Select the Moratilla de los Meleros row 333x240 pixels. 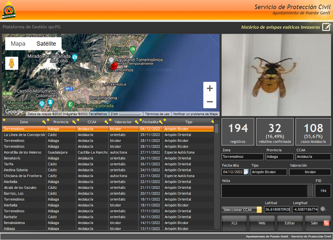pyautogui.click(x=108, y=152)
